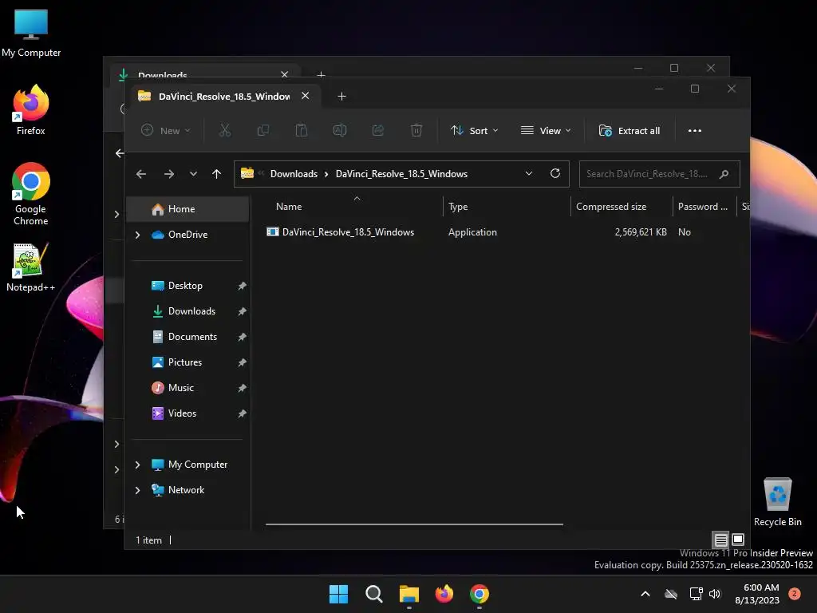Image resolution: width=817 pixels, height=613 pixels.
Task: Click the Rename icon in toolbar
Action: (340, 130)
